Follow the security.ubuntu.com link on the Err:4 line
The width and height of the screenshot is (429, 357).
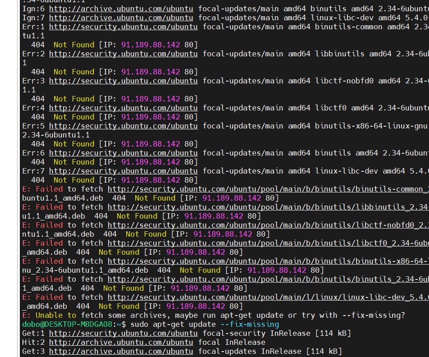tap(123, 108)
